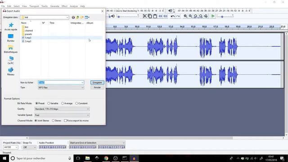
Task: Click the Copy icon in edit toolbar
Action: tap(150, 16)
